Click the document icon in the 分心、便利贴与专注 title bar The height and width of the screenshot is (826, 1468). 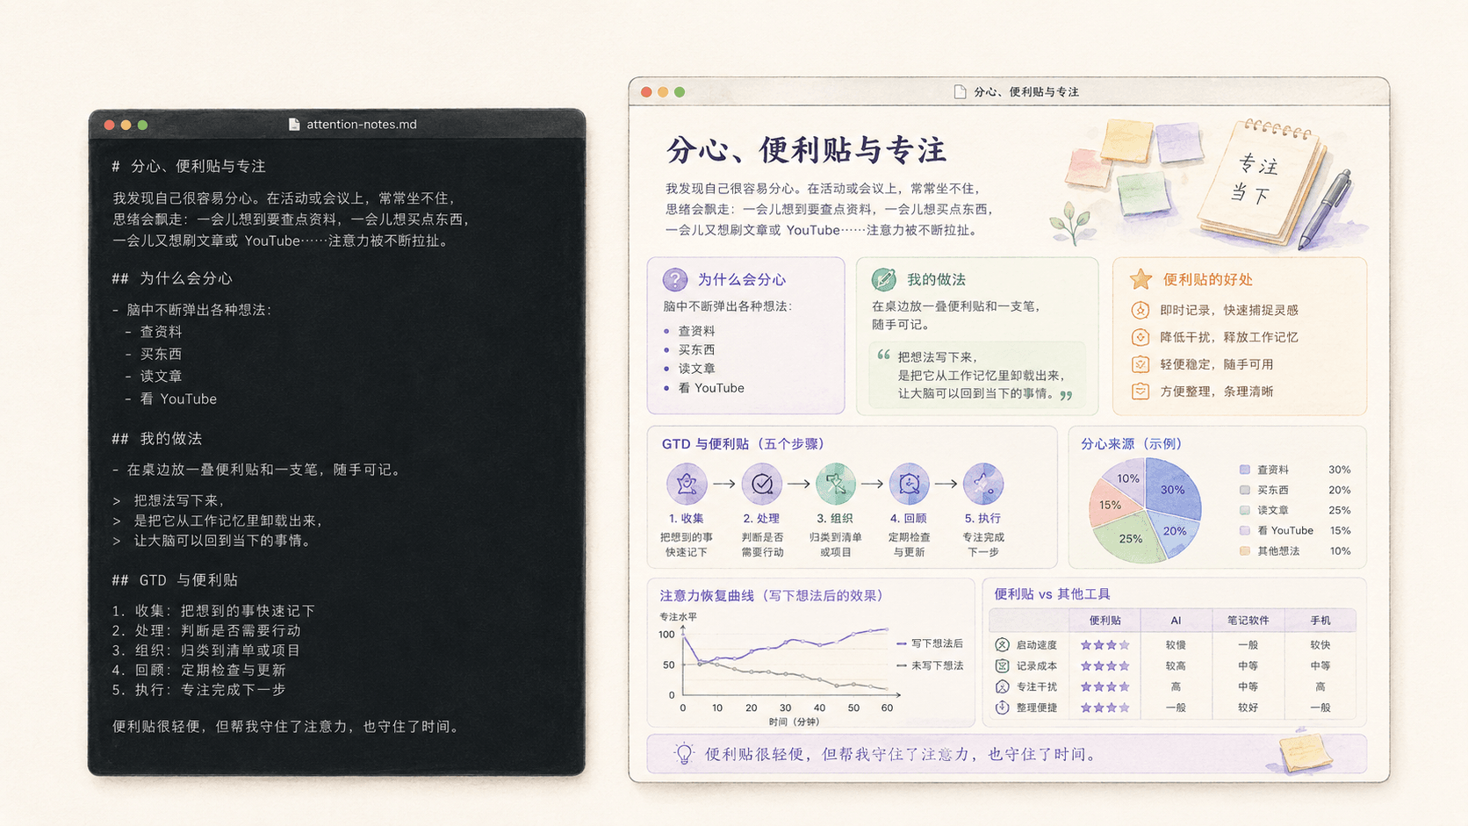pyautogui.click(x=960, y=91)
